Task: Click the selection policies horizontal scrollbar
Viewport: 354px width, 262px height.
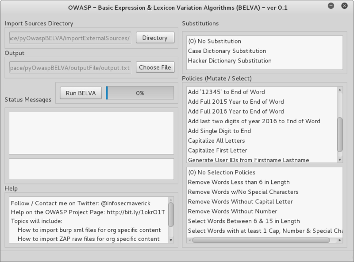Action: click(261, 240)
